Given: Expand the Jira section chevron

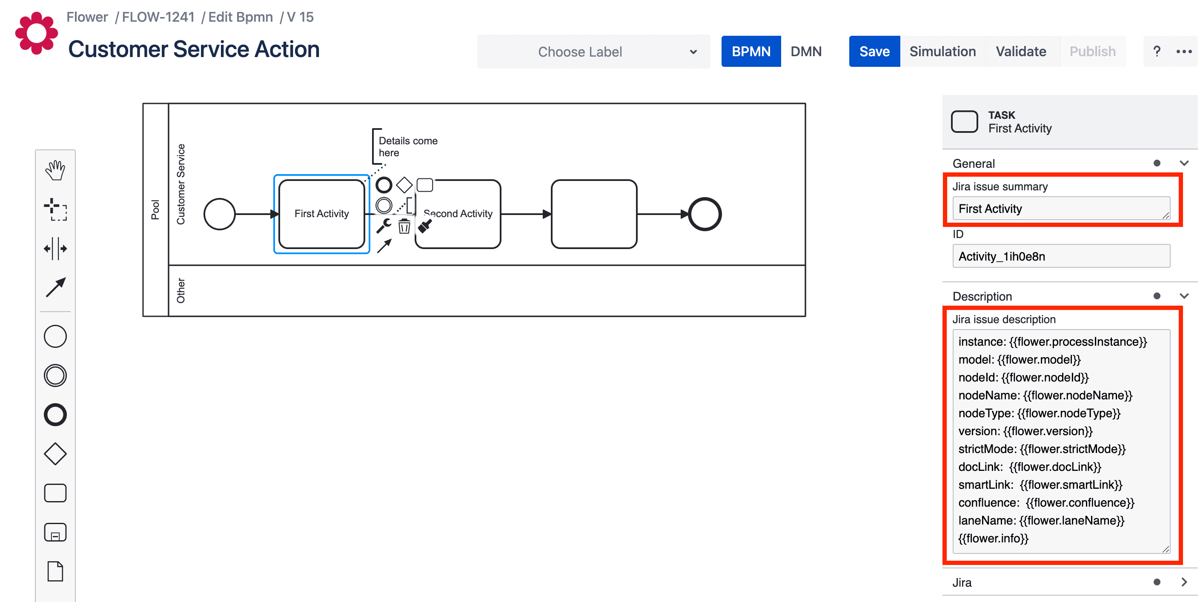Looking at the screenshot, I should [1183, 582].
